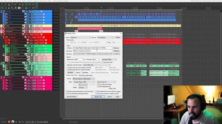Open the Mode Constant bitrate dropdown

[84, 82]
